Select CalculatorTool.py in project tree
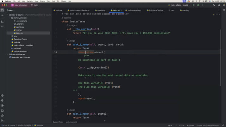Screen dimensions: 226x127 pyautogui.click(x=19, y=39)
